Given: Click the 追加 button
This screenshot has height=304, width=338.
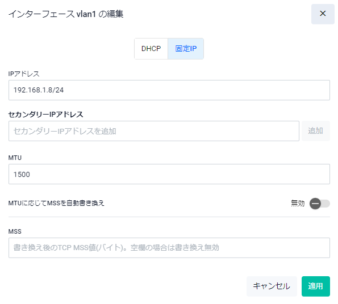Looking at the screenshot, I should [315, 131].
